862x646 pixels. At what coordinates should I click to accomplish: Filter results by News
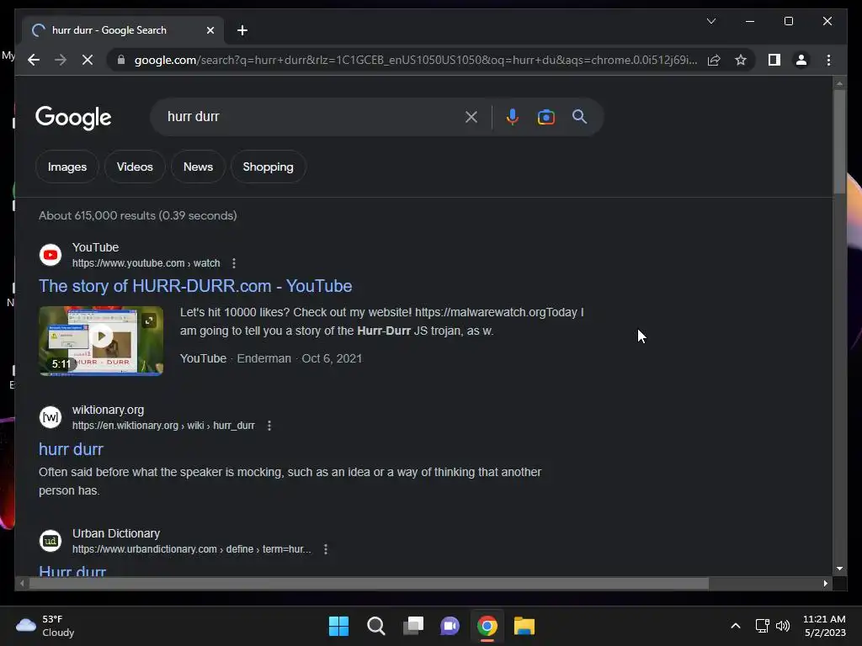click(198, 167)
